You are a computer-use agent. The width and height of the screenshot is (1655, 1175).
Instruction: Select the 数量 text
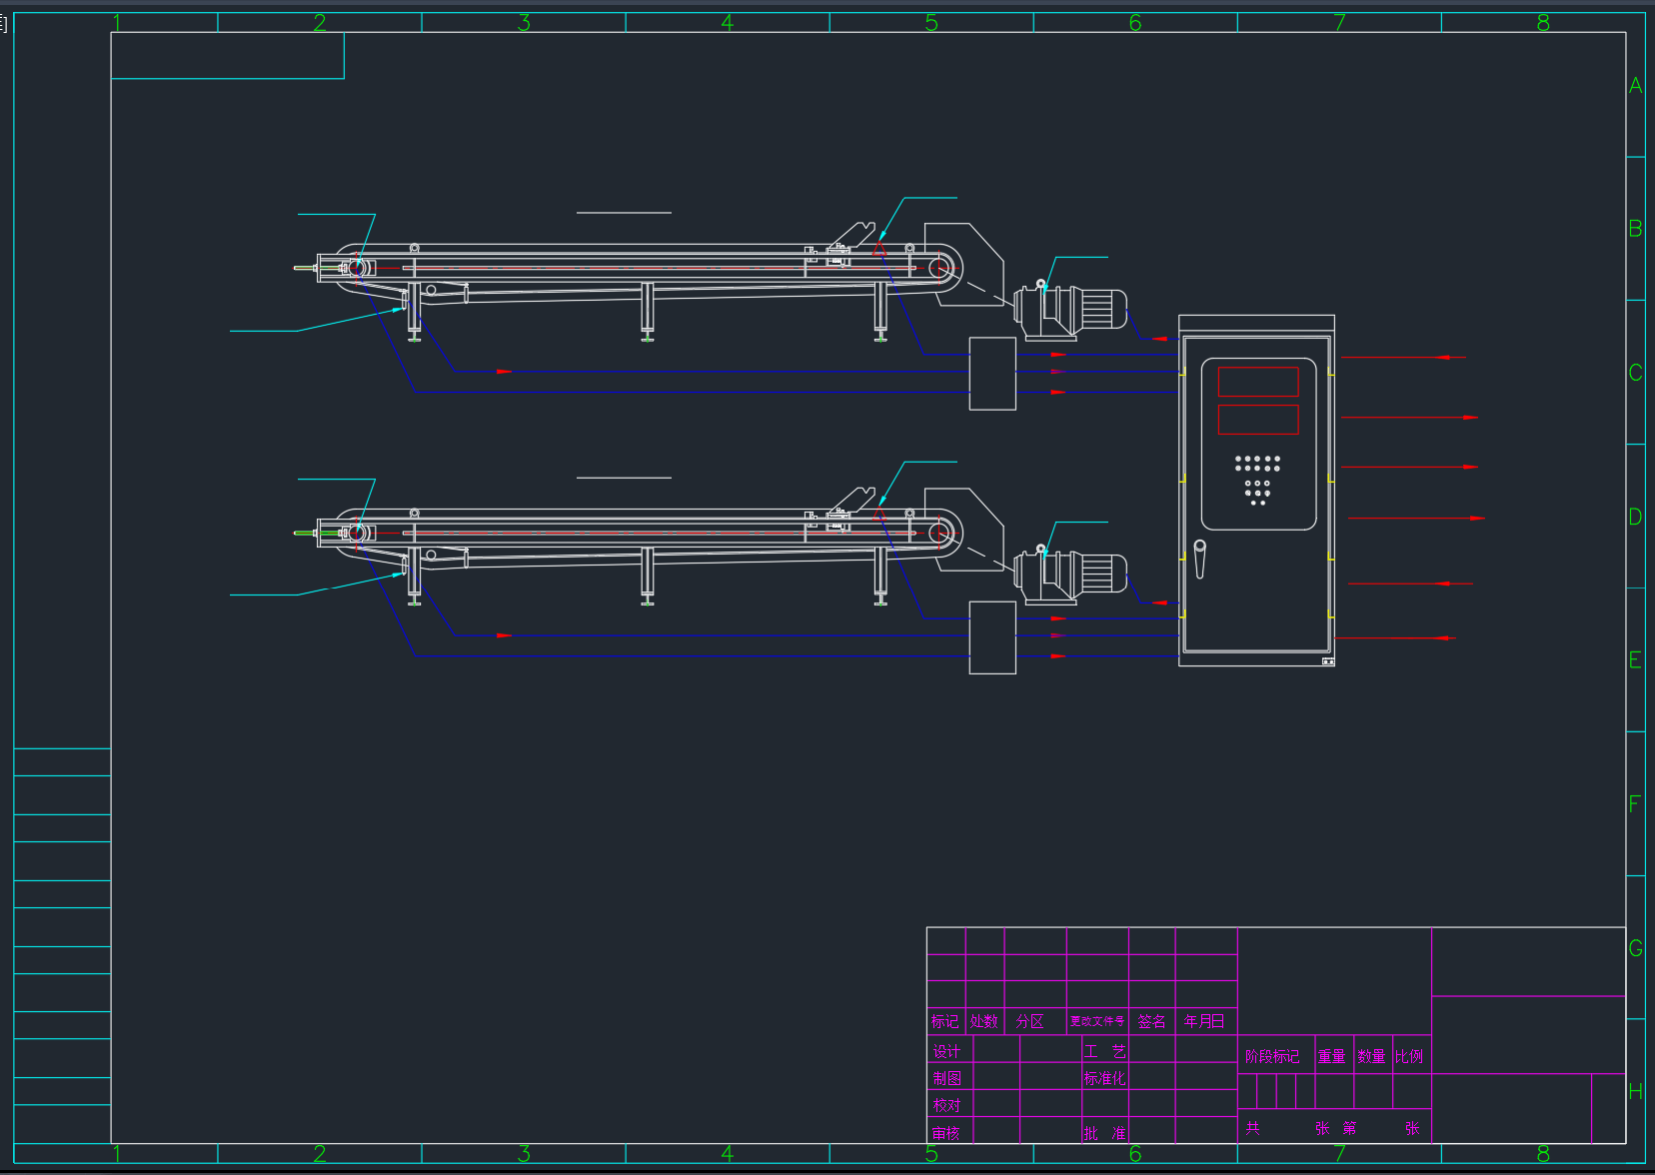pyautogui.click(x=1371, y=1056)
